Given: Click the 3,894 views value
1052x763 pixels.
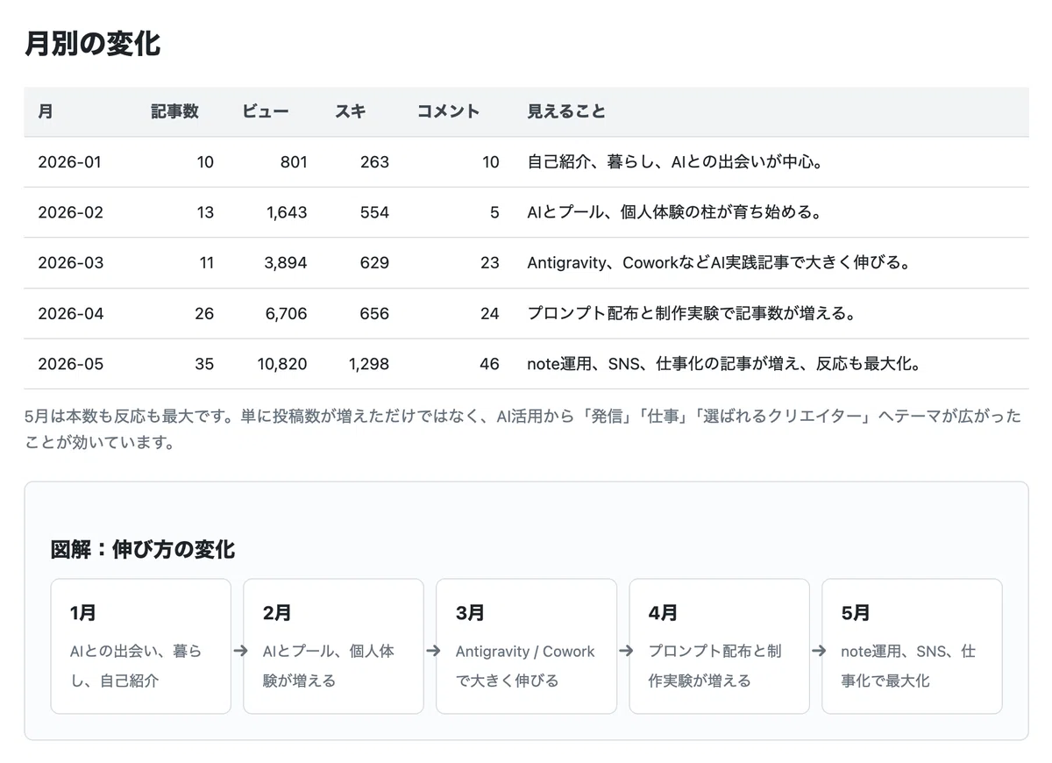Looking at the screenshot, I should [286, 263].
